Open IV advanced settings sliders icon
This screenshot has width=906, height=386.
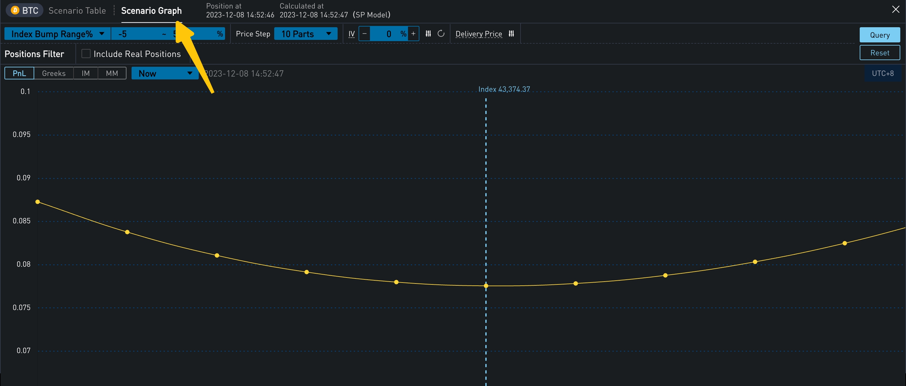[428, 34]
